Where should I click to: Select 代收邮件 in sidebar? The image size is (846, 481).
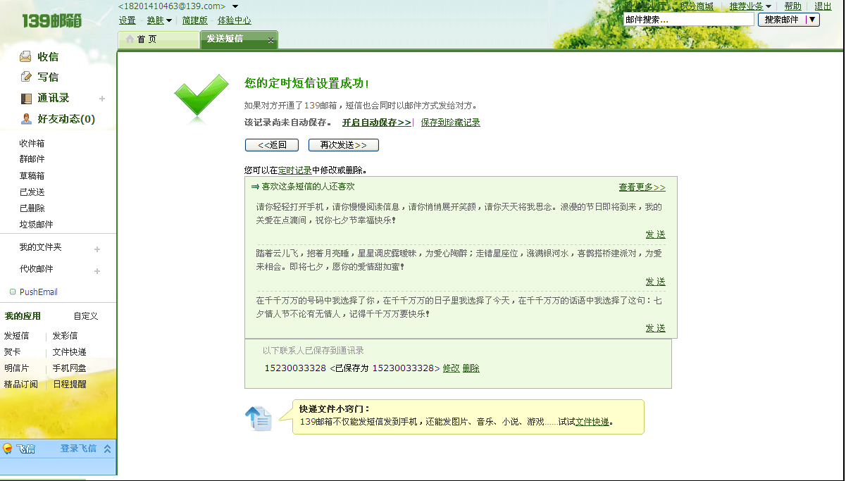[36, 269]
